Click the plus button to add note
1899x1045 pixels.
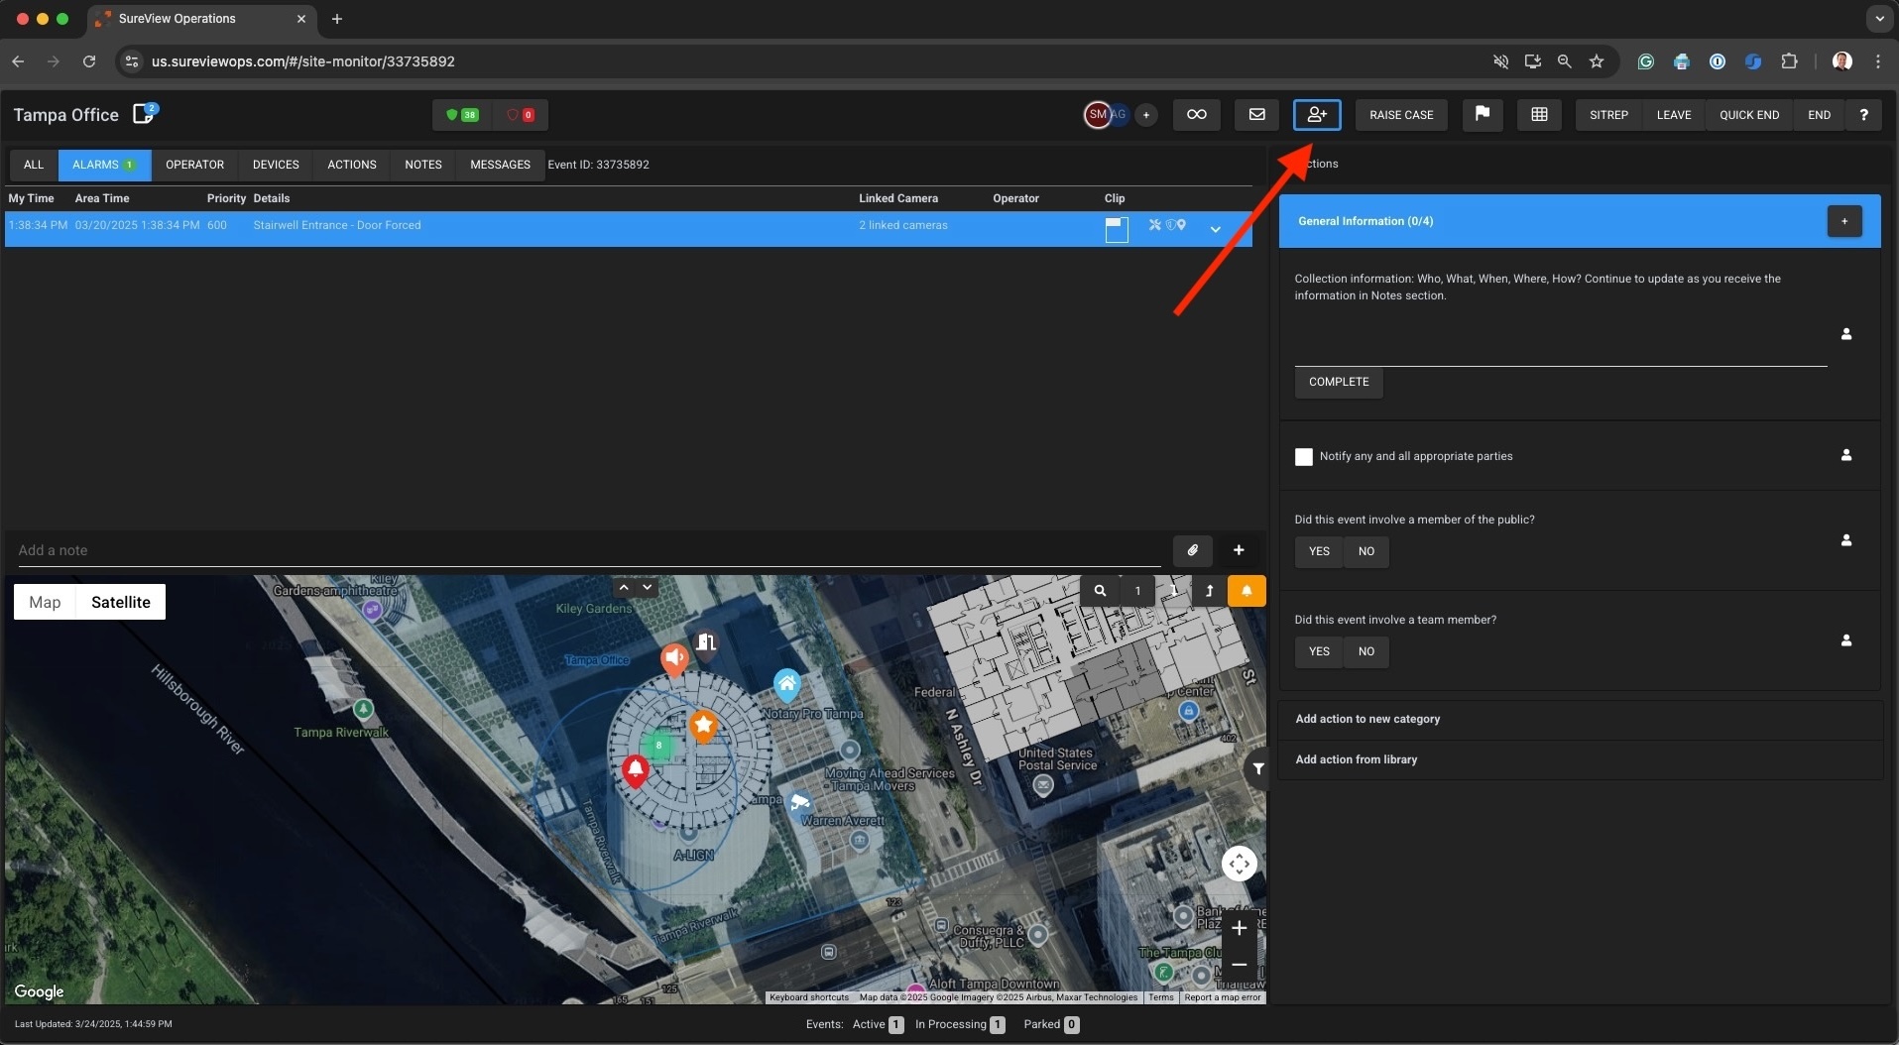(1238, 550)
